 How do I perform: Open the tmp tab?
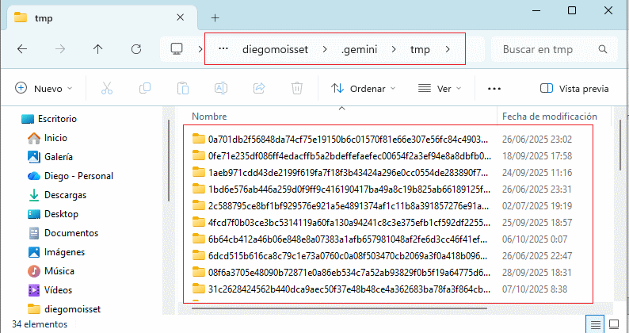(x=95, y=17)
